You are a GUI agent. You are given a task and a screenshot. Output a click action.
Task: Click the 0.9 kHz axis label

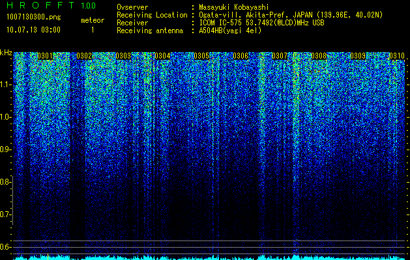coord(5,149)
